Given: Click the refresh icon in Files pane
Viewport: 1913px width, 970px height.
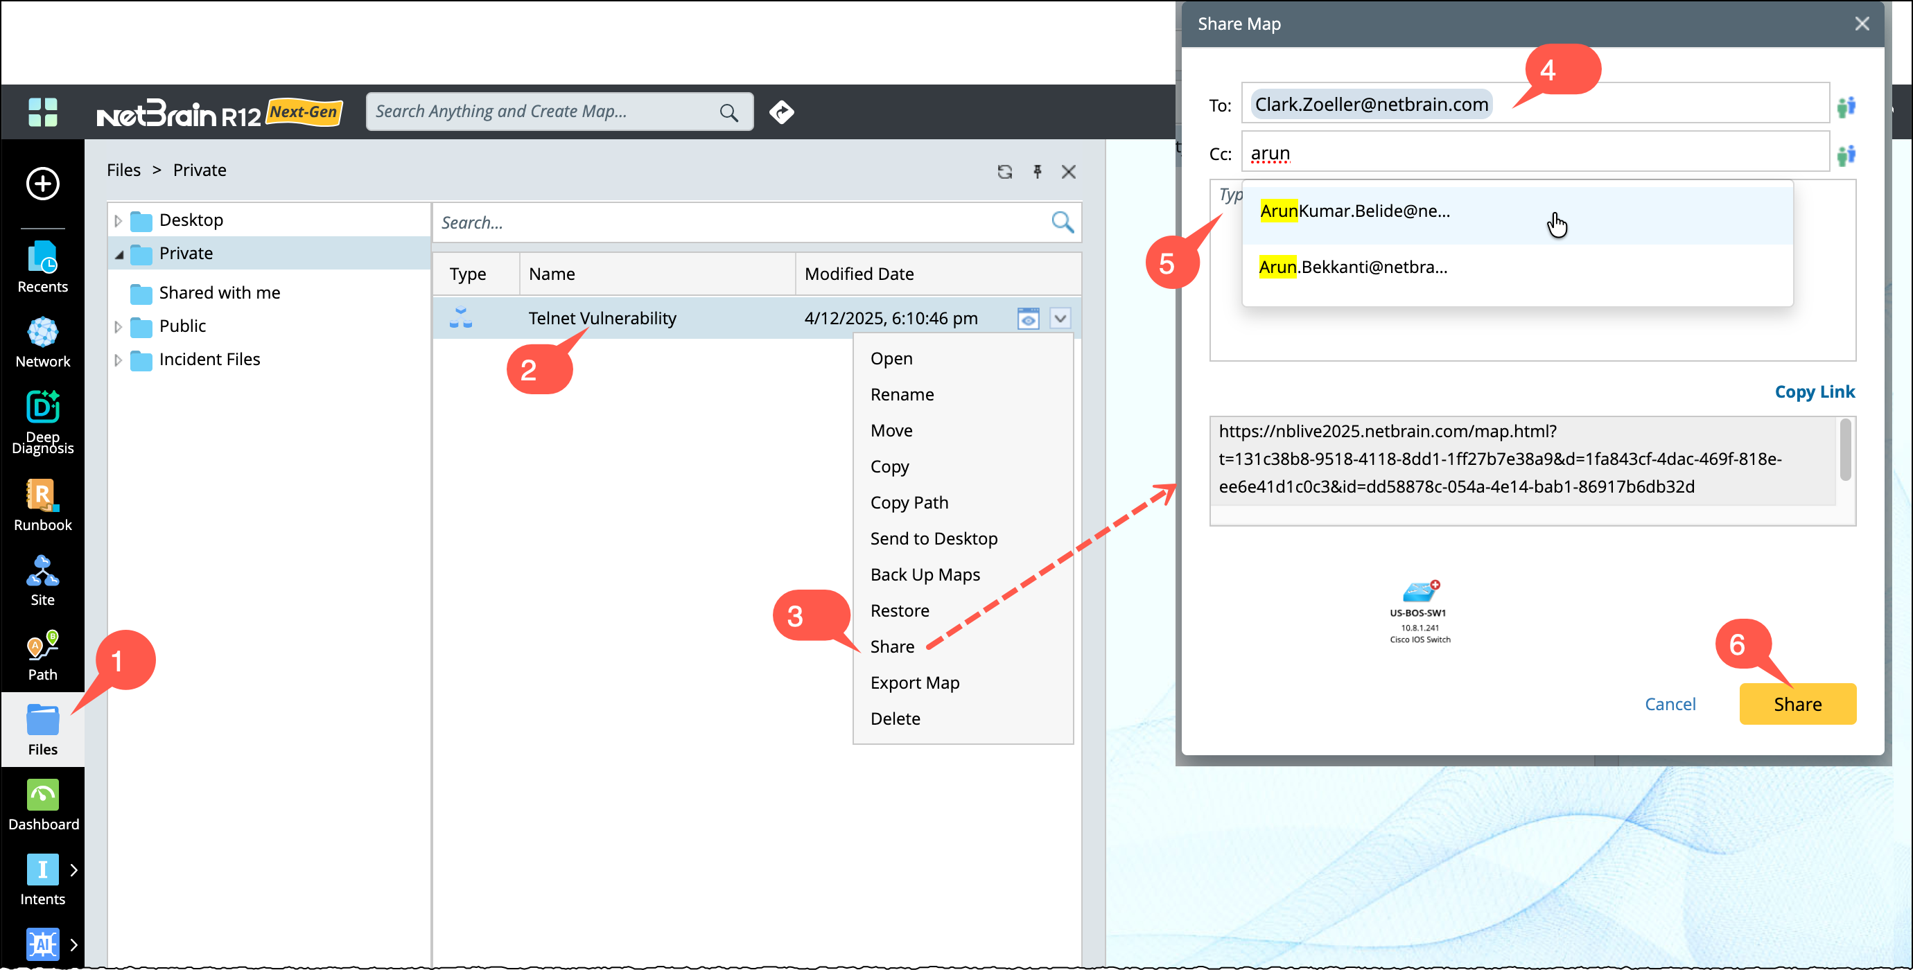Looking at the screenshot, I should [x=1005, y=173].
